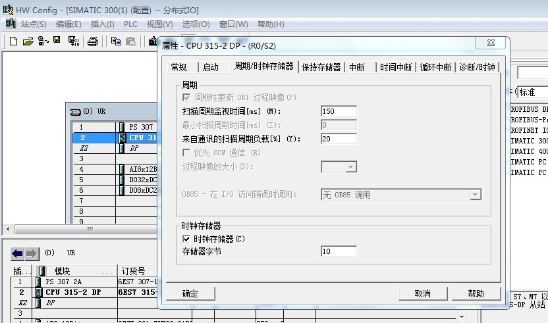Click the 6ES7 307-1 order number cell

(x=138, y=282)
